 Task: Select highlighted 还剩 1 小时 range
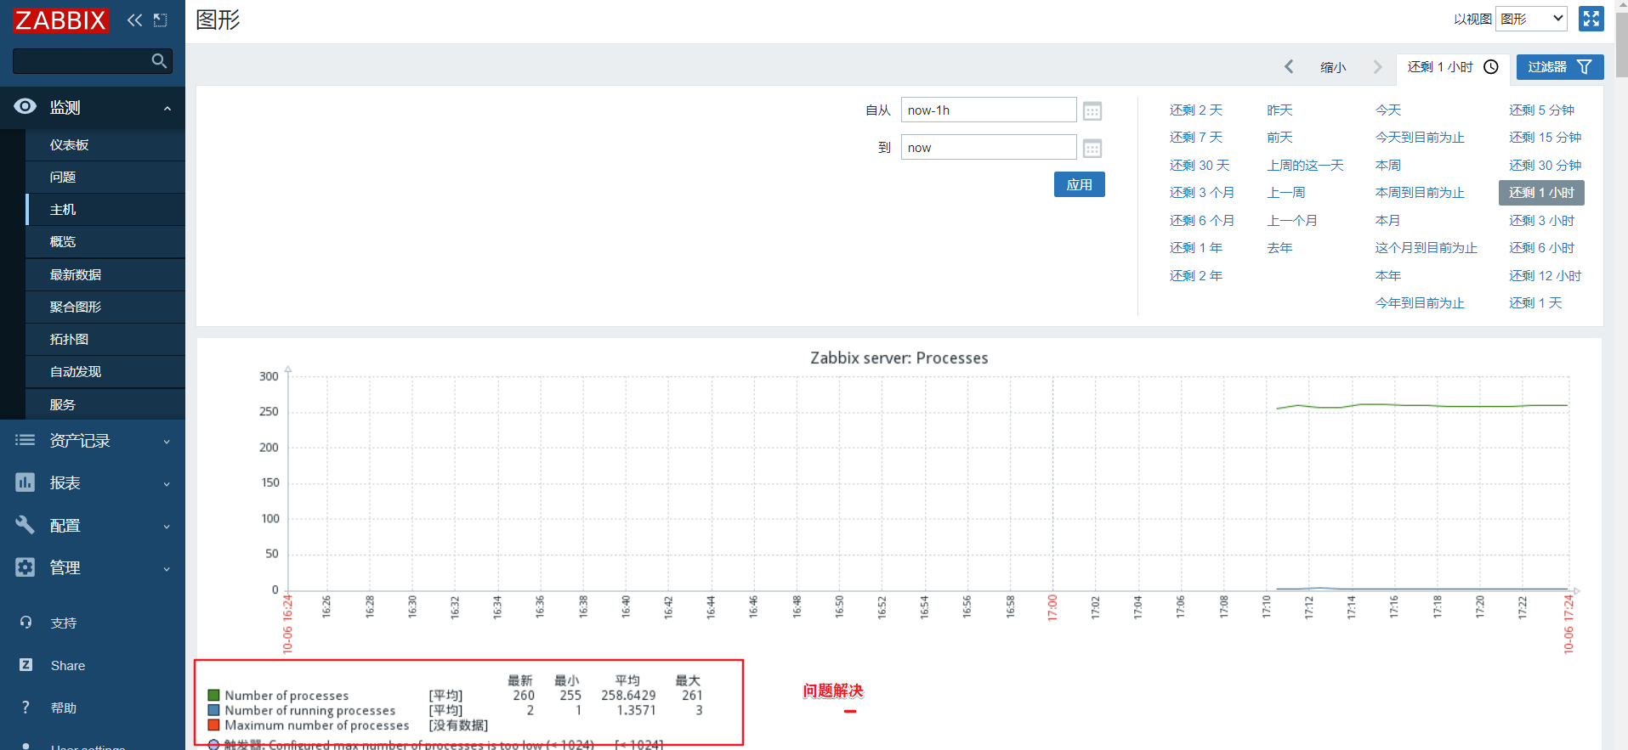pyautogui.click(x=1541, y=193)
